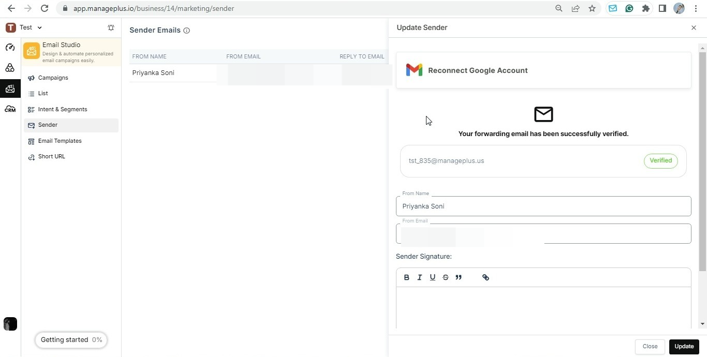
Task: Click the envelope icon above verification message
Action: tap(543, 114)
